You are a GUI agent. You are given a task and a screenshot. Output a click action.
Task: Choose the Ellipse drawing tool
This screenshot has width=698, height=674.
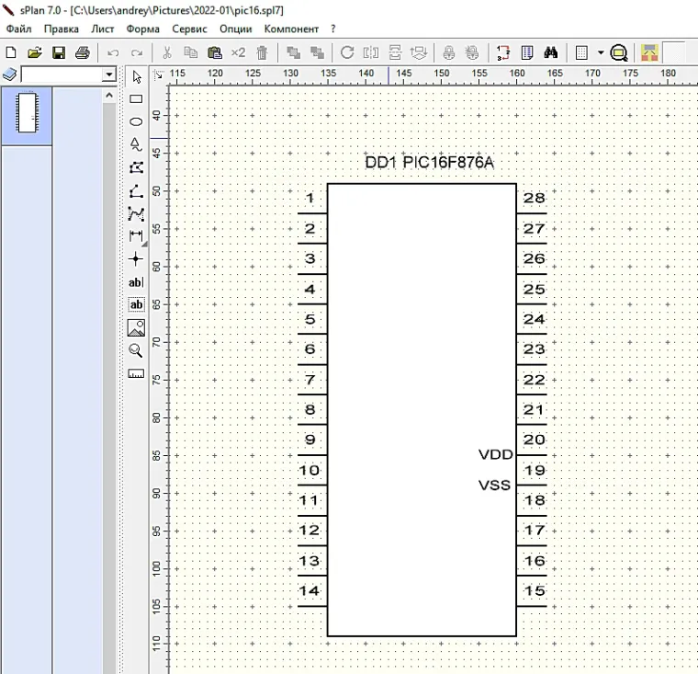(136, 121)
